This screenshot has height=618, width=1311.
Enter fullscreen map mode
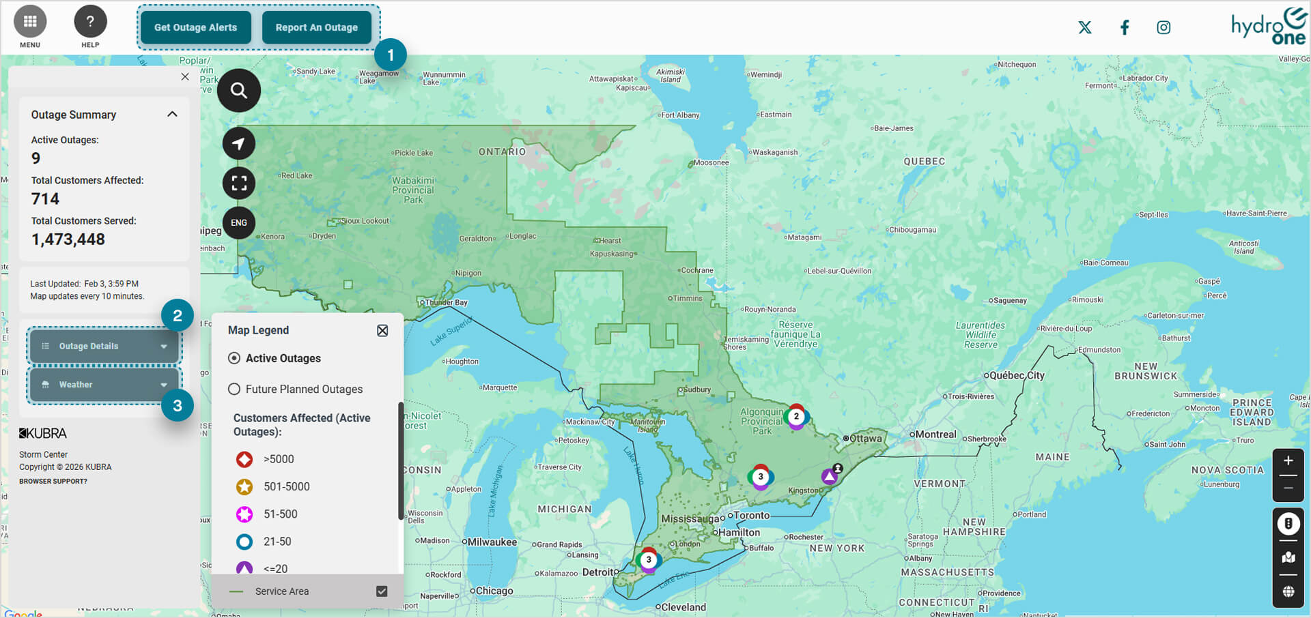[x=238, y=183]
